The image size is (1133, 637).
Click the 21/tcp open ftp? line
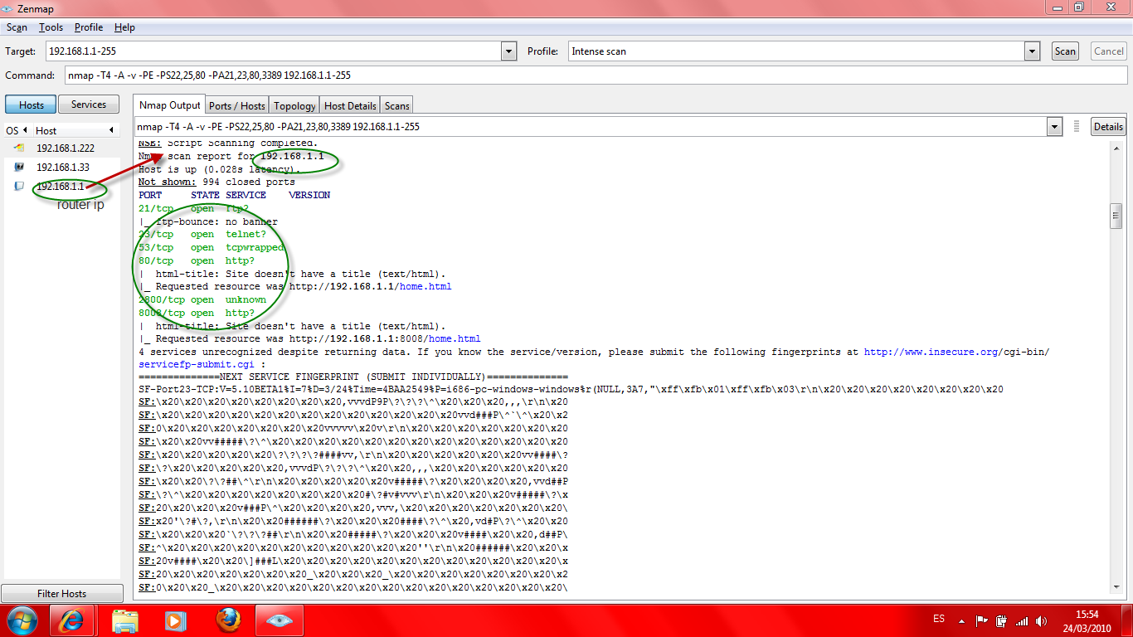194,208
